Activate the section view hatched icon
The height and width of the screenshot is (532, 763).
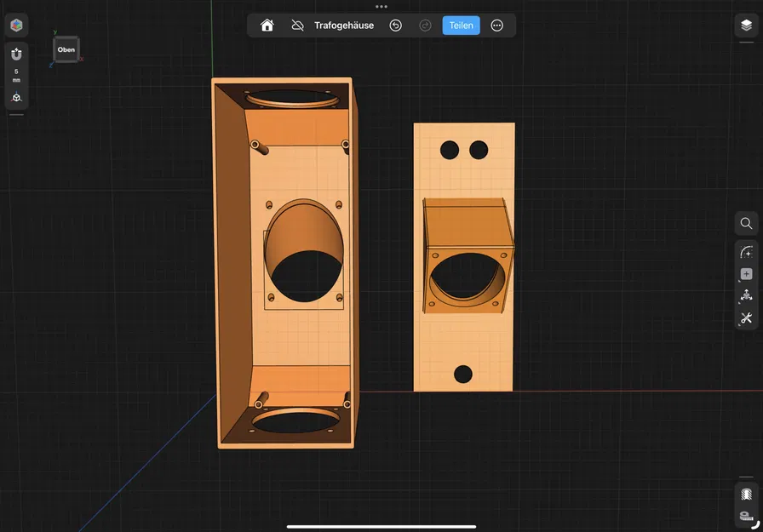(x=746, y=494)
